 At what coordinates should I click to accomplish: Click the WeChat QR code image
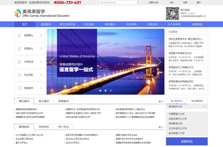point(172,14)
